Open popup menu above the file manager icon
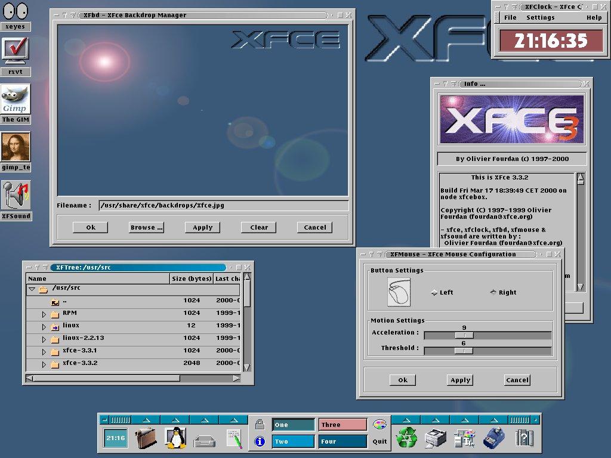 [x=146, y=420]
